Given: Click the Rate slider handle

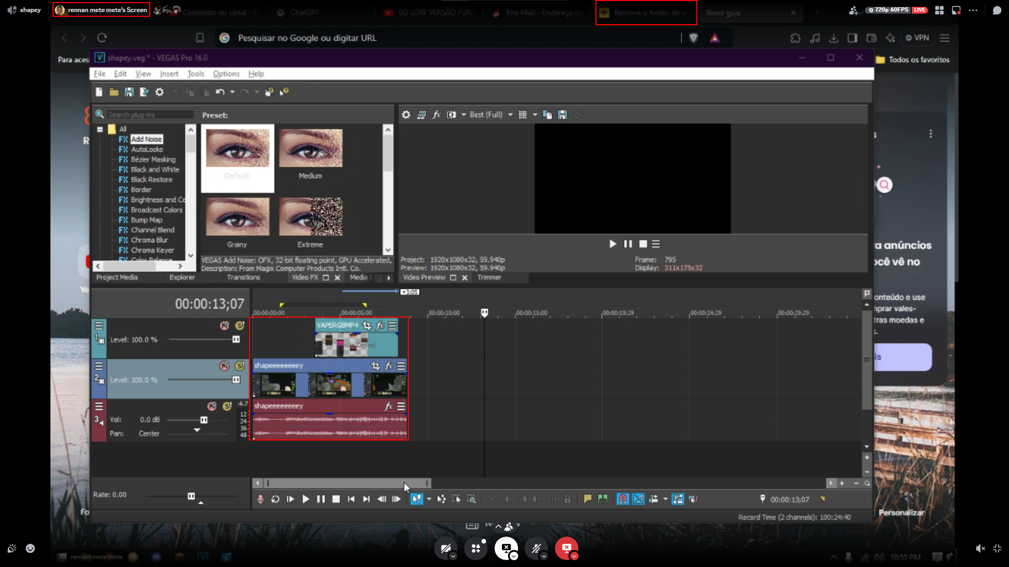Looking at the screenshot, I should pos(191,496).
